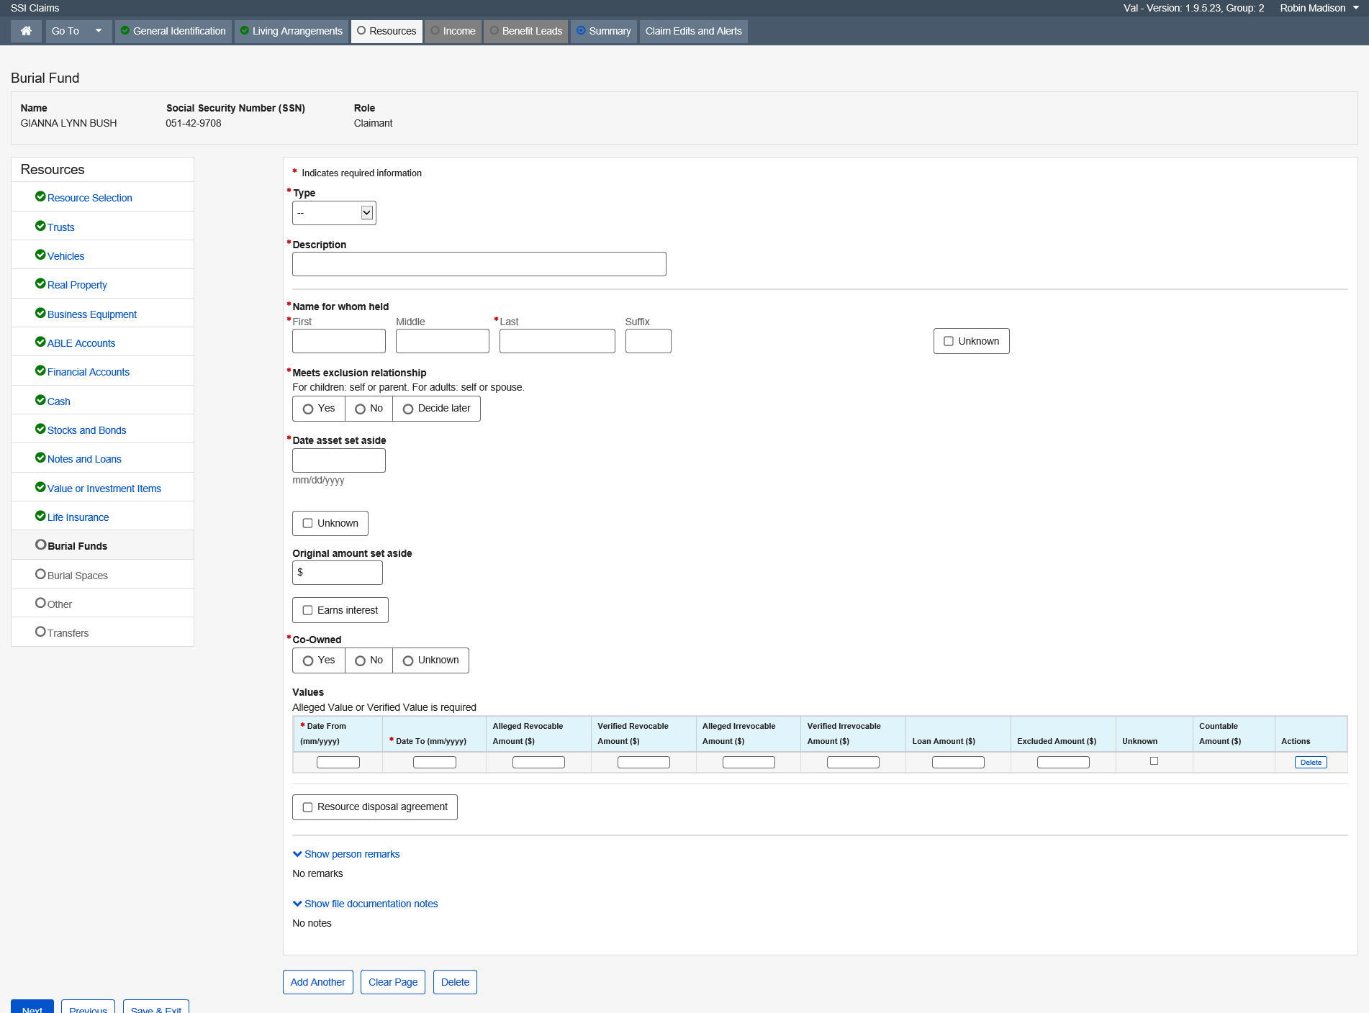Click the Description text field

[479, 264]
